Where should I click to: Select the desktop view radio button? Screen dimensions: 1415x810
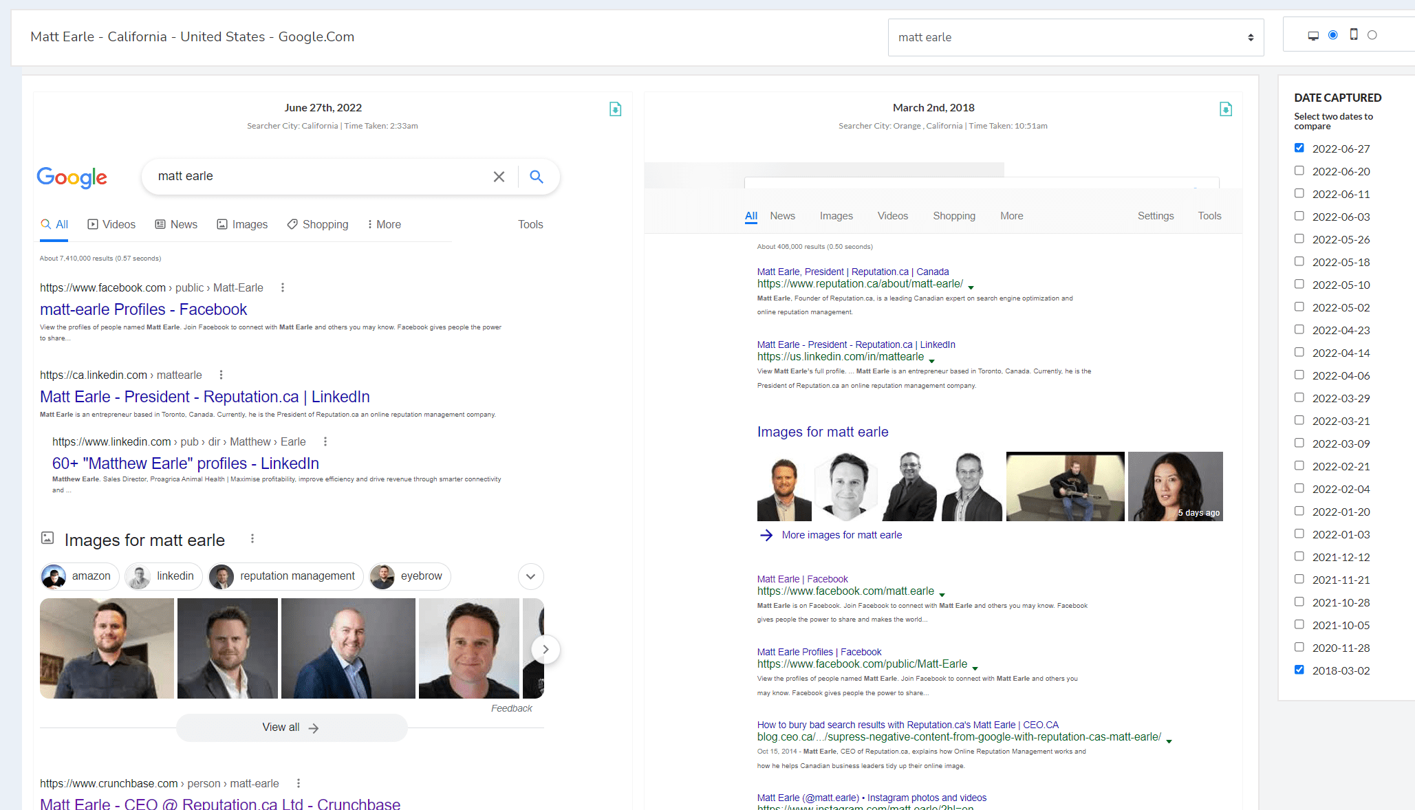[x=1332, y=35]
